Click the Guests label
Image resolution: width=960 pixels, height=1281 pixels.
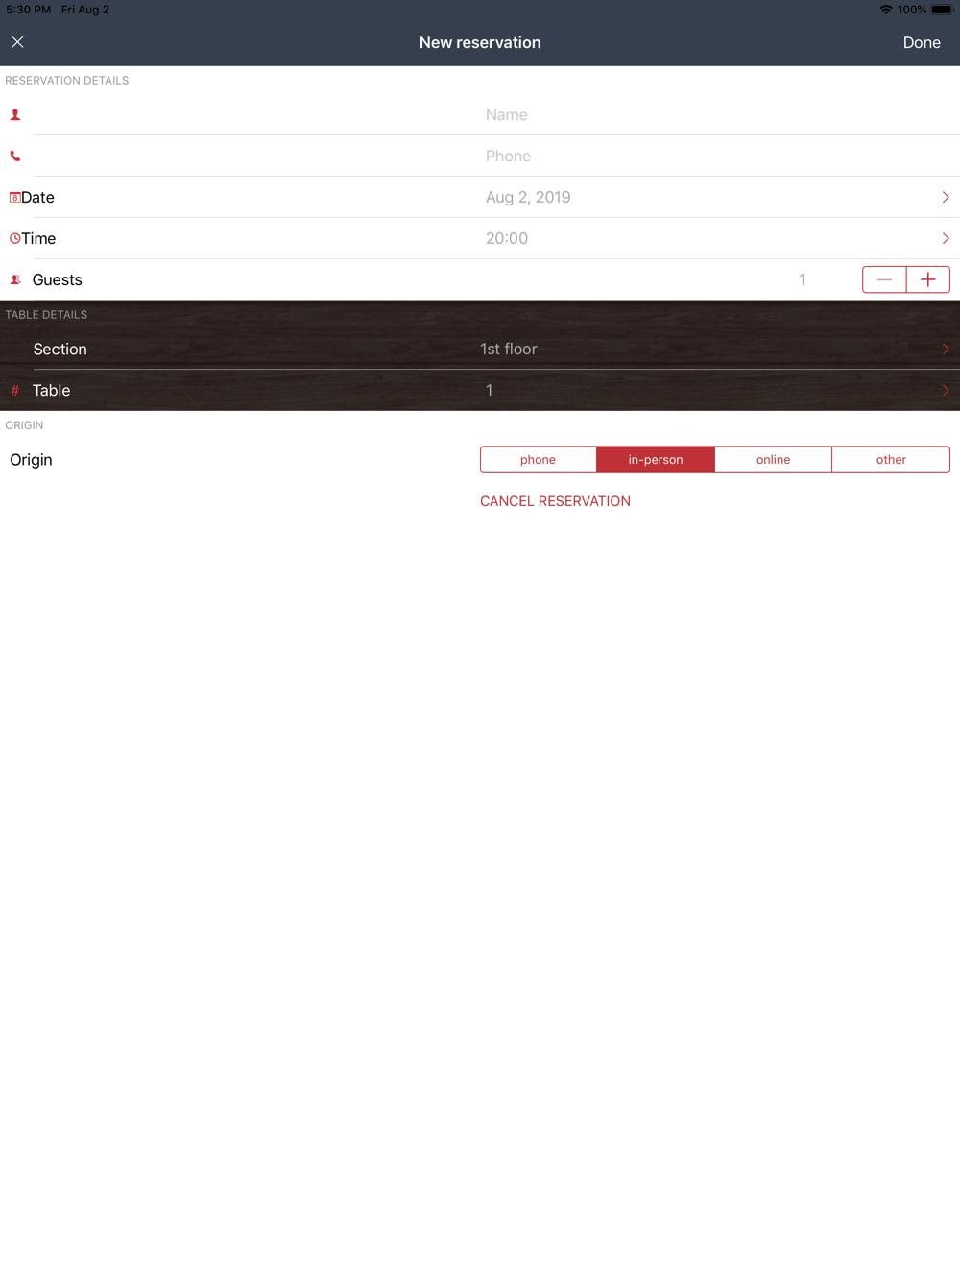point(58,279)
